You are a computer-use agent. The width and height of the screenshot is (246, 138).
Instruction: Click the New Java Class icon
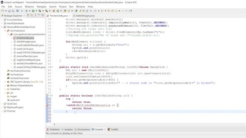(58, 11)
